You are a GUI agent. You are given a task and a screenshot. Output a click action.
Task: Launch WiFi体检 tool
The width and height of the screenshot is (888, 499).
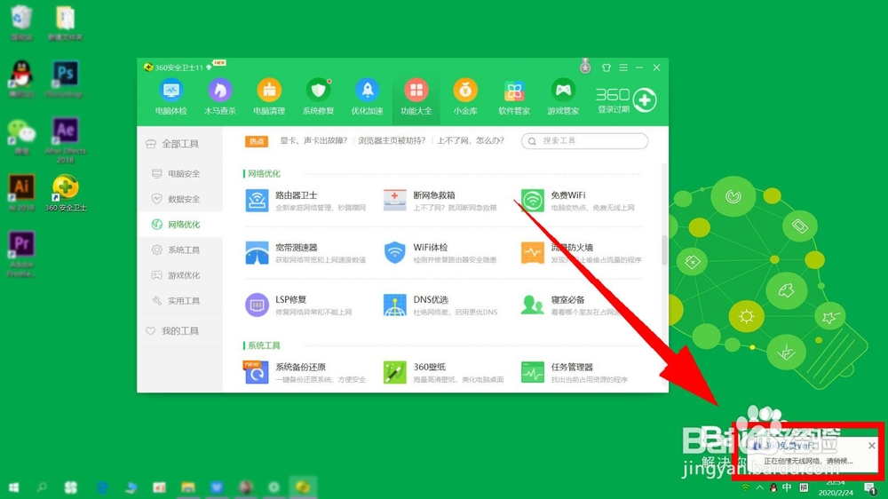[440, 253]
